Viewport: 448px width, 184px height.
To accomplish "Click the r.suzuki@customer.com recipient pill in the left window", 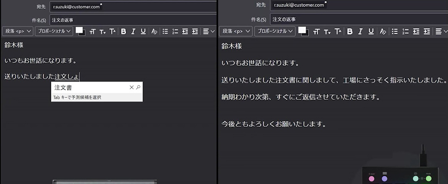I will click(x=76, y=7).
